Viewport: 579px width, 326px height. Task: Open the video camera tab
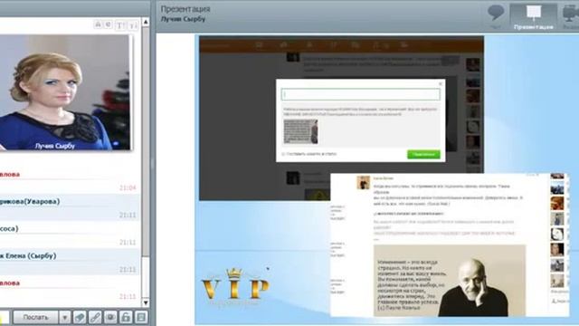pos(571,16)
